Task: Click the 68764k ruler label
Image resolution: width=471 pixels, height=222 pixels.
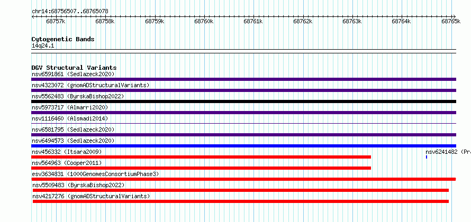Action: pyautogui.click(x=402, y=21)
